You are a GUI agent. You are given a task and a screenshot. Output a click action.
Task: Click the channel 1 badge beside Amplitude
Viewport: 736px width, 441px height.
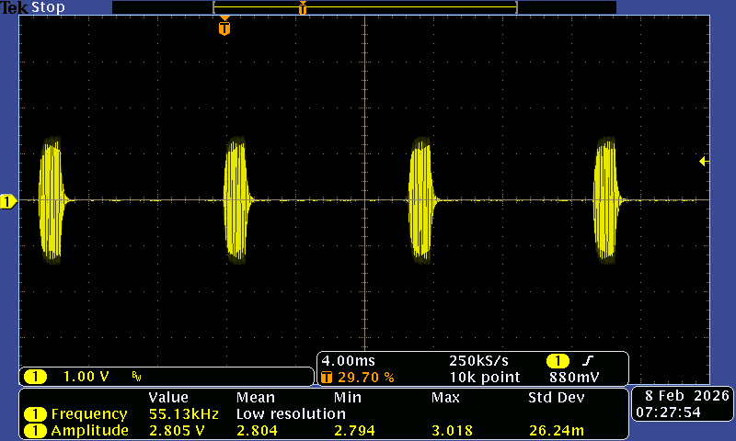point(35,431)
